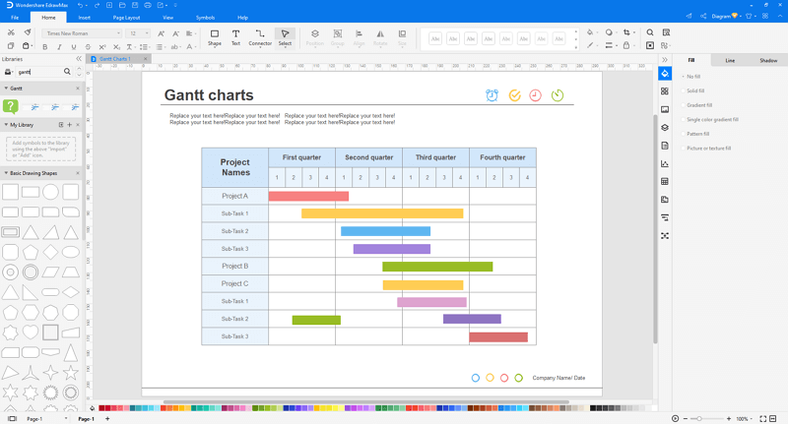Click the green help question mark in Gantt library

11,106
